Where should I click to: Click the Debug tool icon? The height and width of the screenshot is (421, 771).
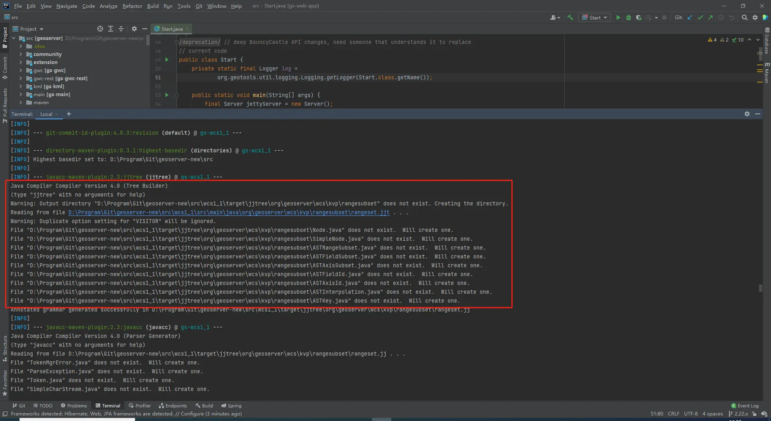(628, 18)
